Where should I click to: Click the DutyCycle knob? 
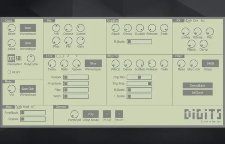31,58
